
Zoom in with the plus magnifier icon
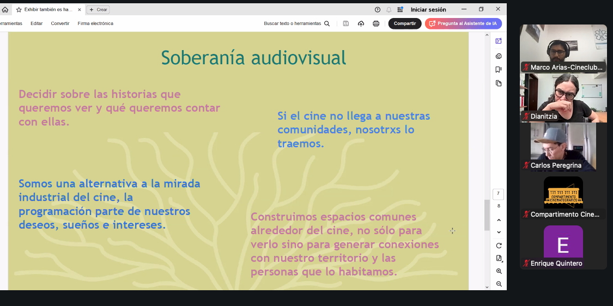(499, 271)
